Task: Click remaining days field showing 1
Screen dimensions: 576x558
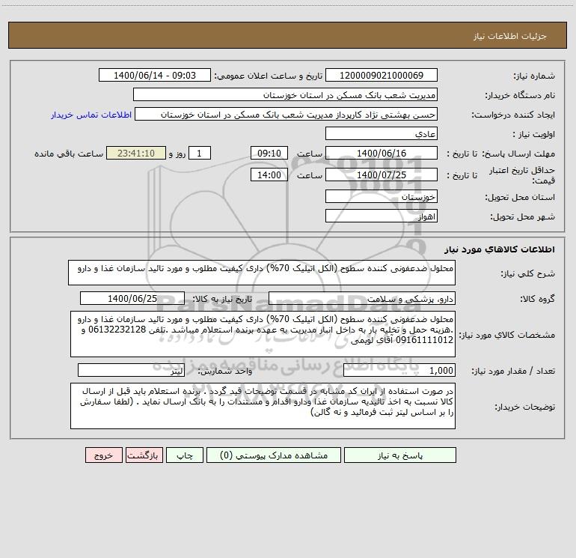Action: [200, 153]
